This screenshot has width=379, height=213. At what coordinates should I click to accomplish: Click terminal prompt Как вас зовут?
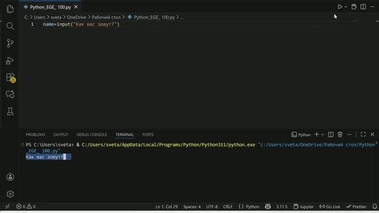(x=45, y=157)
